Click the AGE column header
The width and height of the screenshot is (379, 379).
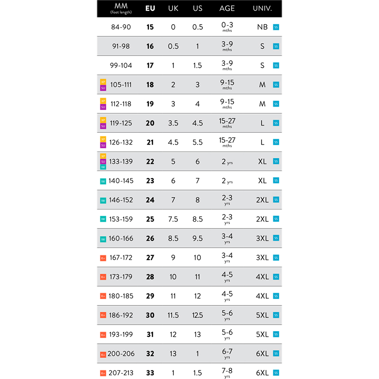[227, 9]
